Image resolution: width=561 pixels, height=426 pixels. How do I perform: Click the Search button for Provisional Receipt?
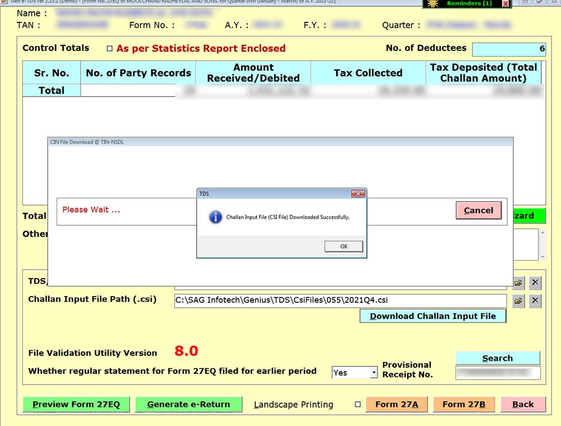click(x=497, y=358)
